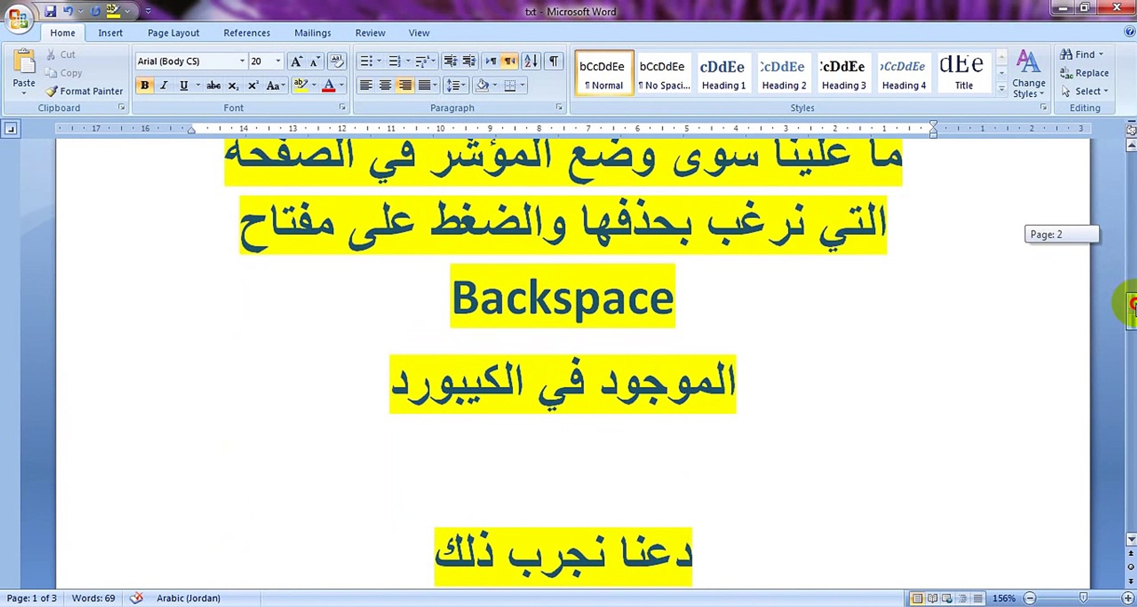Click the Sort paragraph icon

pos(531,61)
